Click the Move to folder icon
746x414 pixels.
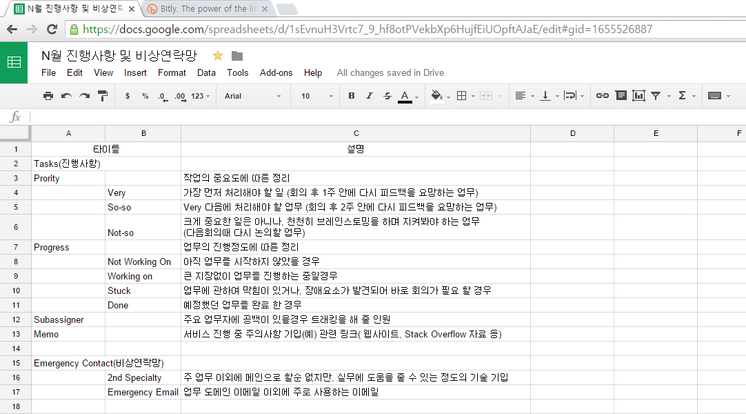pos(237,56)
